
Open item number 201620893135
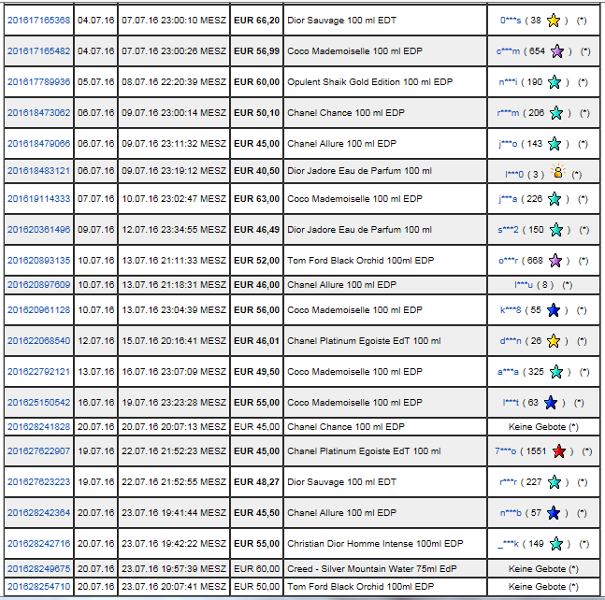pos(39,261)
